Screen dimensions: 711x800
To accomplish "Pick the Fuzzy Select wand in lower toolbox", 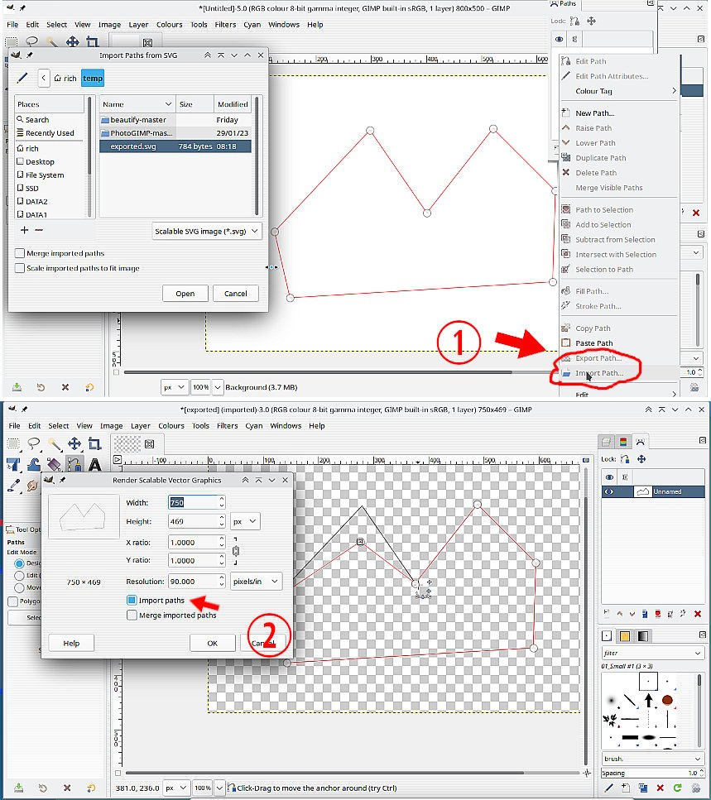I will 54,444.
